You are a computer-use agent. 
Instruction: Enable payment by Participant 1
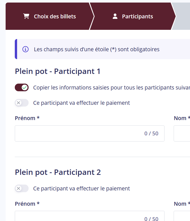[x=22, y=103]
